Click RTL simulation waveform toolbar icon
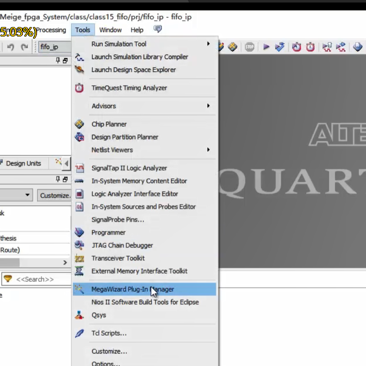This screenshot has width=366, height=366. [x=327, y=47]
